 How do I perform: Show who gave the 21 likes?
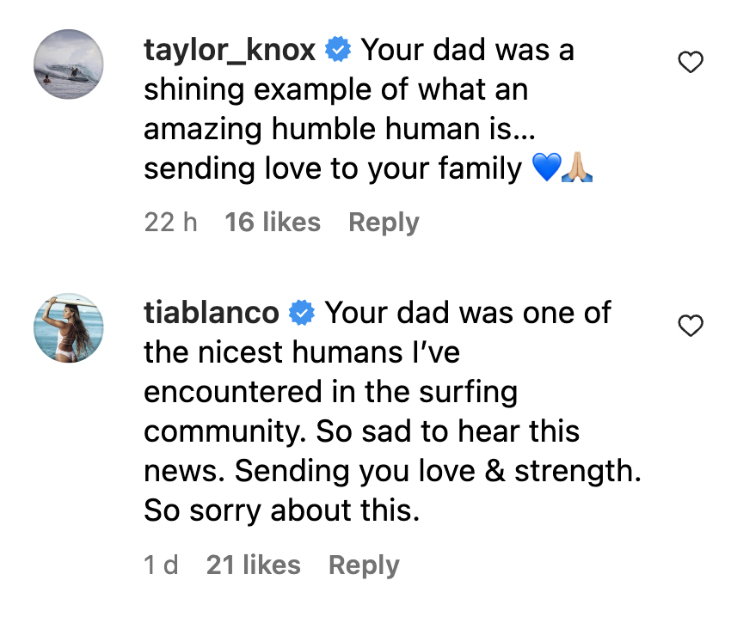[253, 565]
